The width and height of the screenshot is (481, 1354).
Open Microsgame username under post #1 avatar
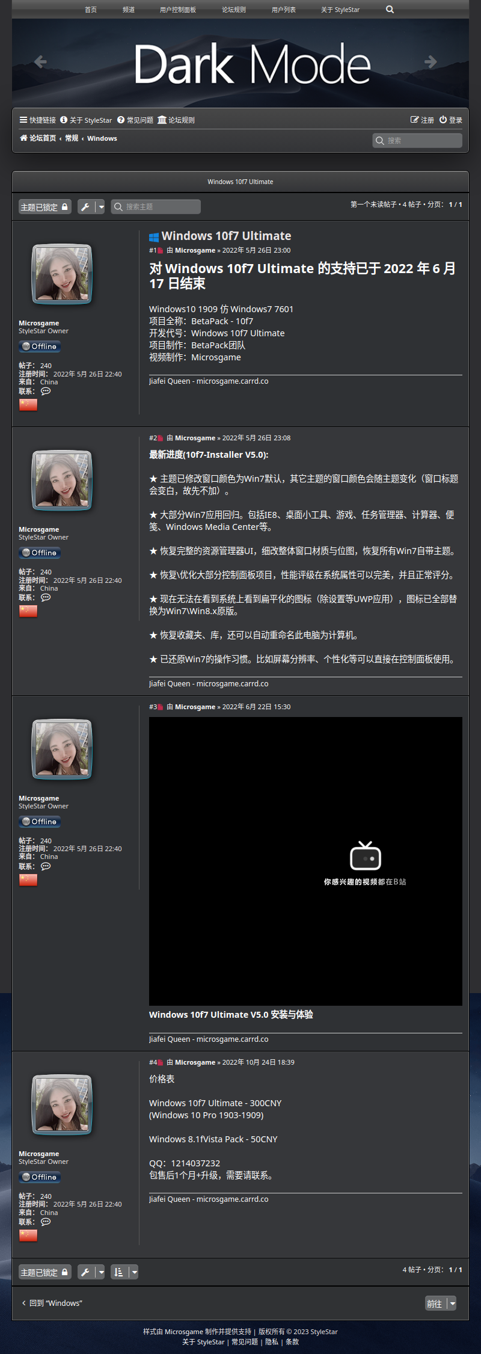[x=38, y=324]
